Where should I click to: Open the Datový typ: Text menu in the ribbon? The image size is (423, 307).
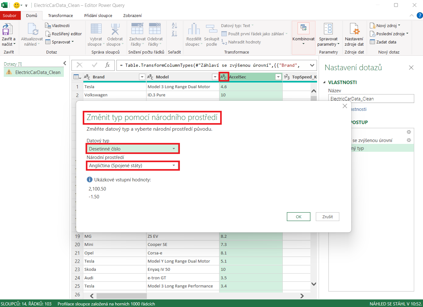coord(237,26)
